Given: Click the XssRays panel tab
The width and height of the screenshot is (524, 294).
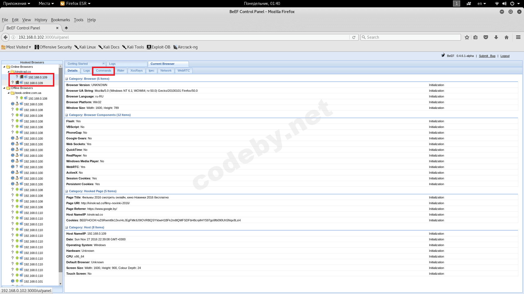Looking at the screenshot, I should [x=136, y=70].
